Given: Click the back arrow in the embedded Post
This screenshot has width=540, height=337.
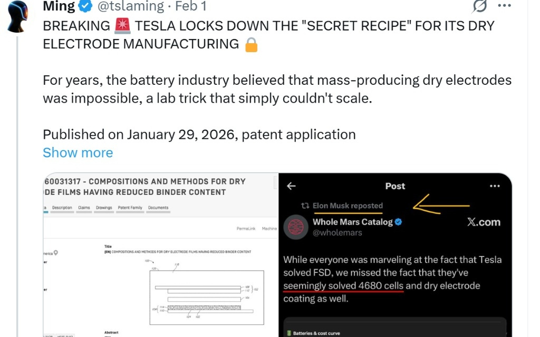Looking at the screenshot, I should pos(291,186).
